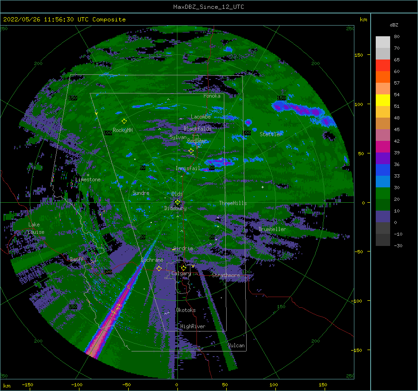Select the Okotoks label
Screen dimensions: 418x391
pos(186,310)
